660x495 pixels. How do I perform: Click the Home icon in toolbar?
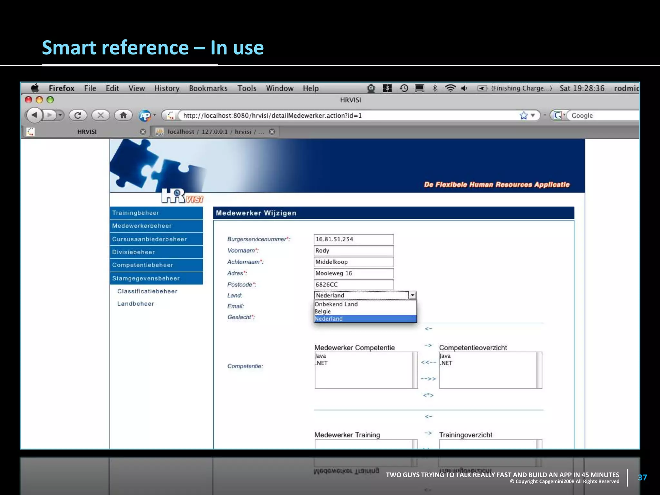[123, 115]
